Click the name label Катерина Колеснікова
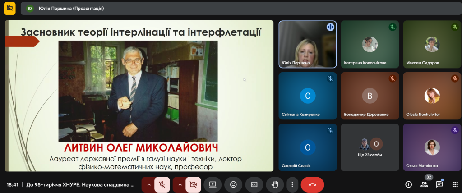 tap(365, 63)
